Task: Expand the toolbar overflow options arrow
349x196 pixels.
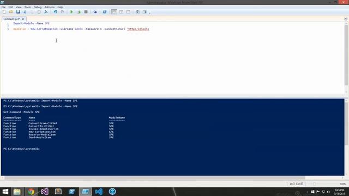Action: click(150, 13)
